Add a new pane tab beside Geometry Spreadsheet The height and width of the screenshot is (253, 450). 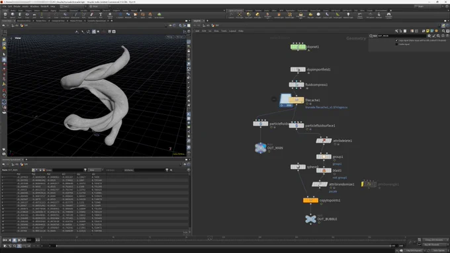26,160
